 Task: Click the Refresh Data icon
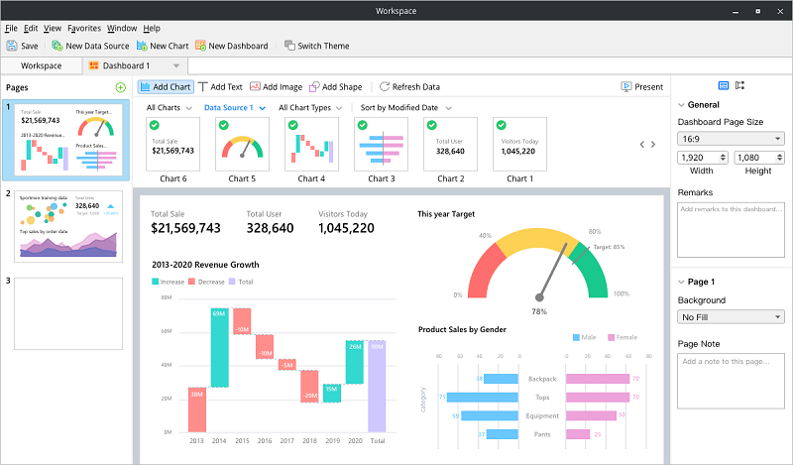385,87
